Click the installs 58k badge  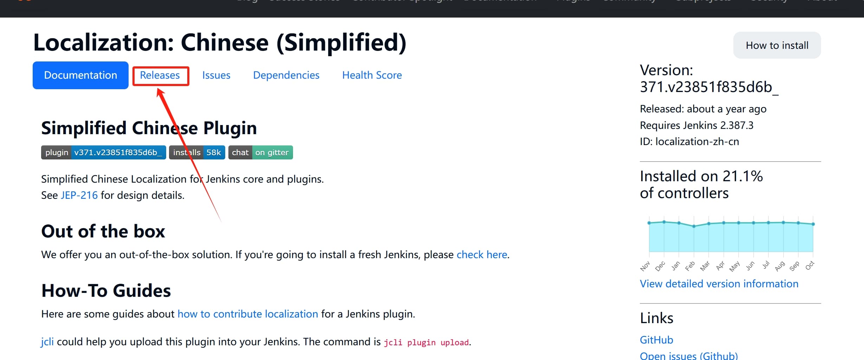pos(197,152)
